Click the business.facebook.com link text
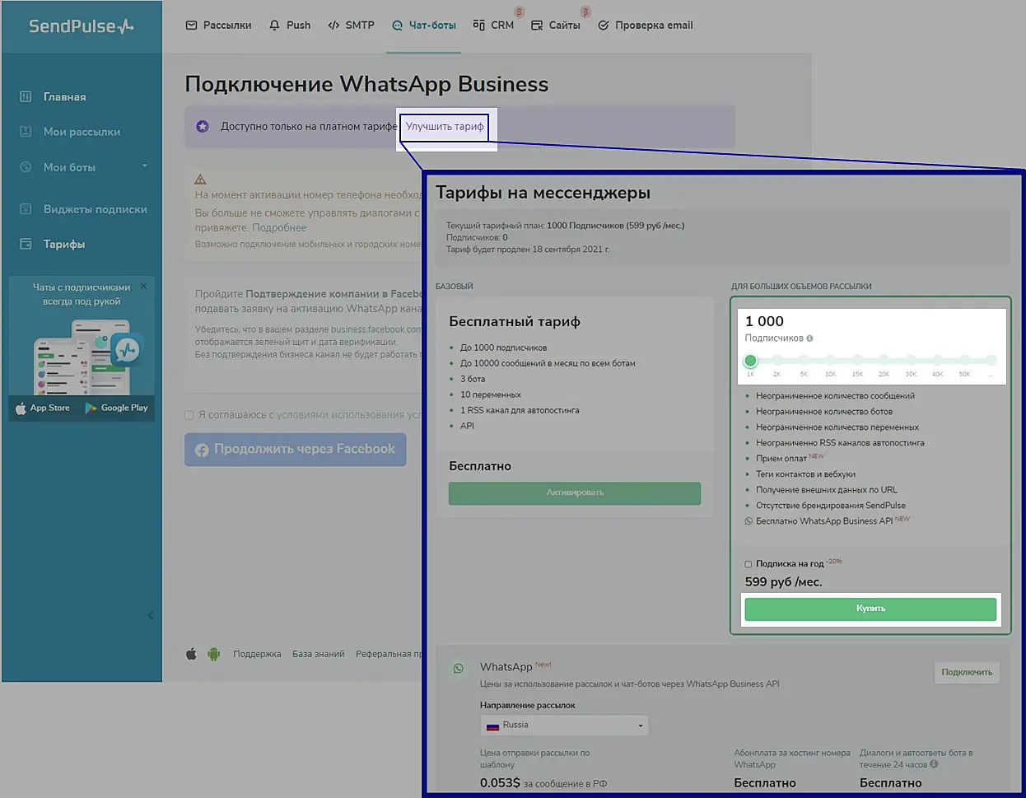 pyautogui.click(x=376, y=329)
